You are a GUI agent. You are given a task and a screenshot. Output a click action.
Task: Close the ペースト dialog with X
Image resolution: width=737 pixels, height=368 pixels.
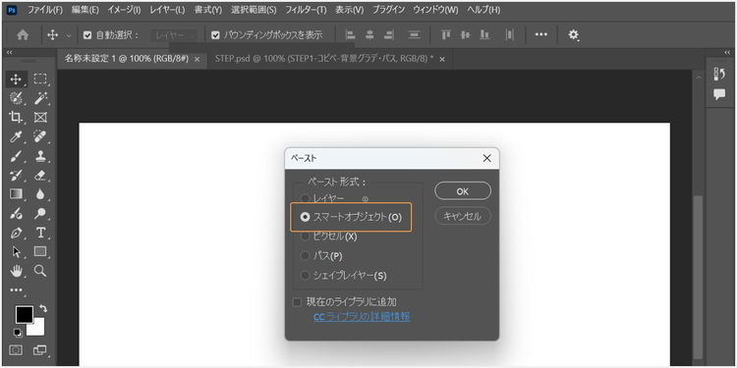coord(487,159)
